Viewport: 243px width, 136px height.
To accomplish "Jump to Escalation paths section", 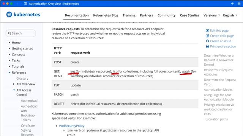I will click(216, 119).
